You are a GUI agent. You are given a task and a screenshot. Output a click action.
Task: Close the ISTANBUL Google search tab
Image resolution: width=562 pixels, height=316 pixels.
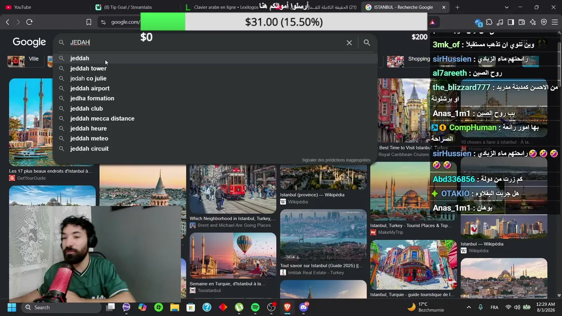point(443,7)
